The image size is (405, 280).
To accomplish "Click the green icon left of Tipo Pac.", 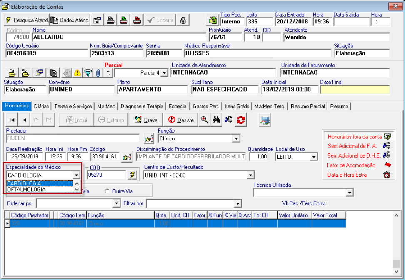I will (x=212, y=20).
